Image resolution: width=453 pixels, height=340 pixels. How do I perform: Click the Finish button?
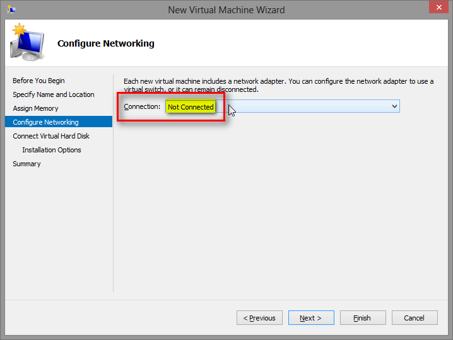click(x=362, y=318)
